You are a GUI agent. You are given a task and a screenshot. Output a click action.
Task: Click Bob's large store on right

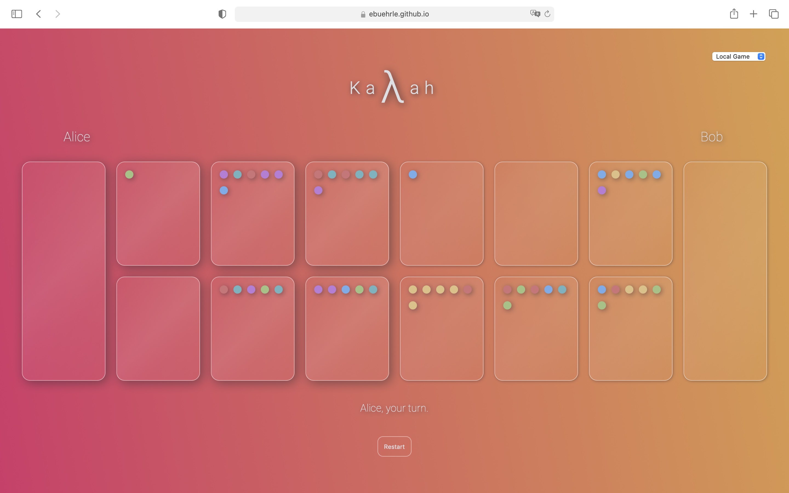(725, 271)
